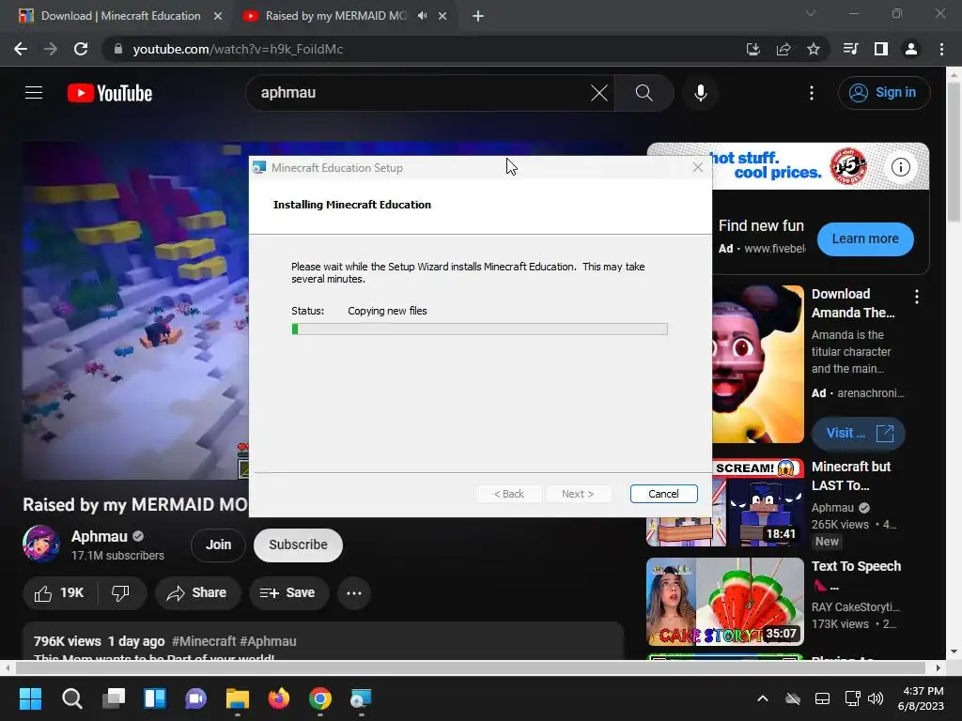Click the Visit ad button

coord(858,433)
